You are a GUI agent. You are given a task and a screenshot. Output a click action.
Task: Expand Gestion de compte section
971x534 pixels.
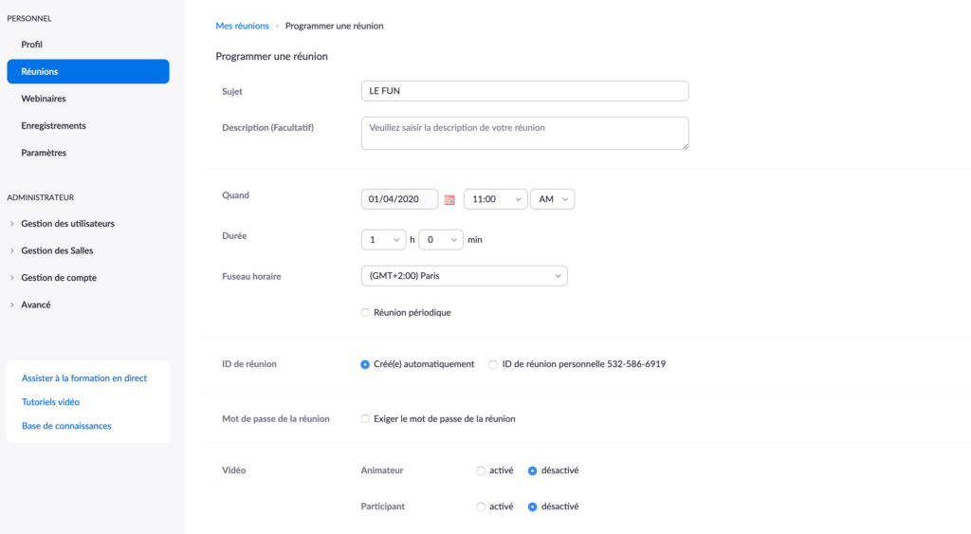(53, 278)
